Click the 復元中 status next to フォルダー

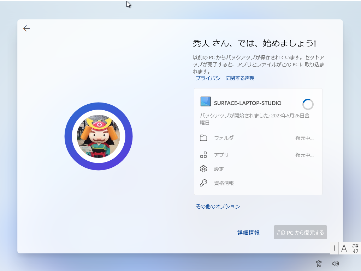(304, 138)
